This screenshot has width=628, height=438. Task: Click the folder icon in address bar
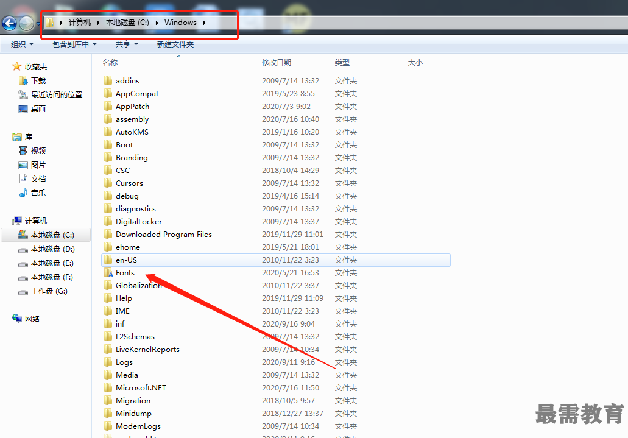tap(49, 23)
